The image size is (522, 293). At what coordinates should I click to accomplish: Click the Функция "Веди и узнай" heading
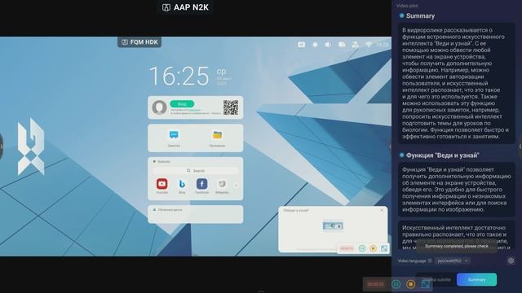pos(442,155)
